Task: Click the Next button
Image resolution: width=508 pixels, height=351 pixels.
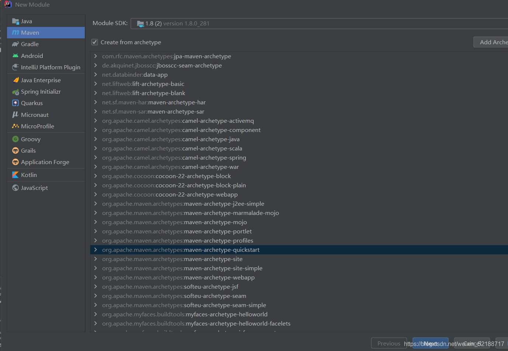Action: pos(431,343)
